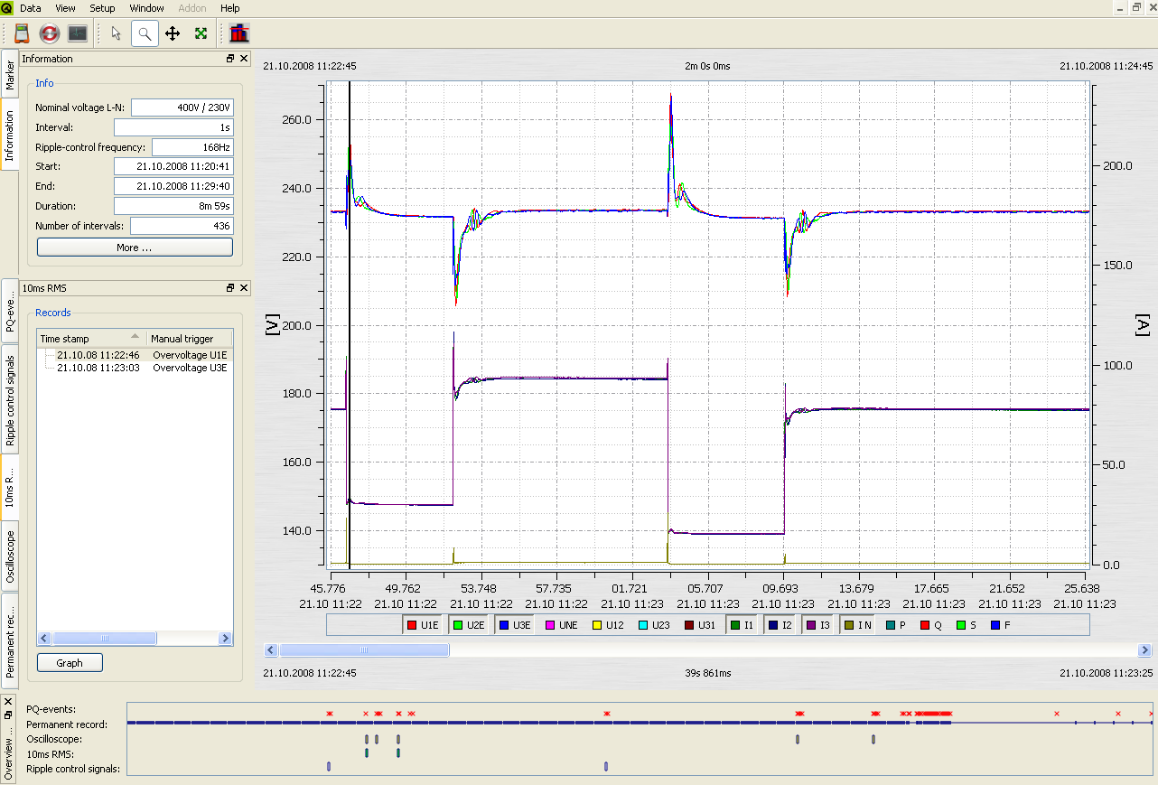Image resolution: width=1158 pixels, height=785 pixels.
Task: Open the Help menu
Action: point(230,8)
